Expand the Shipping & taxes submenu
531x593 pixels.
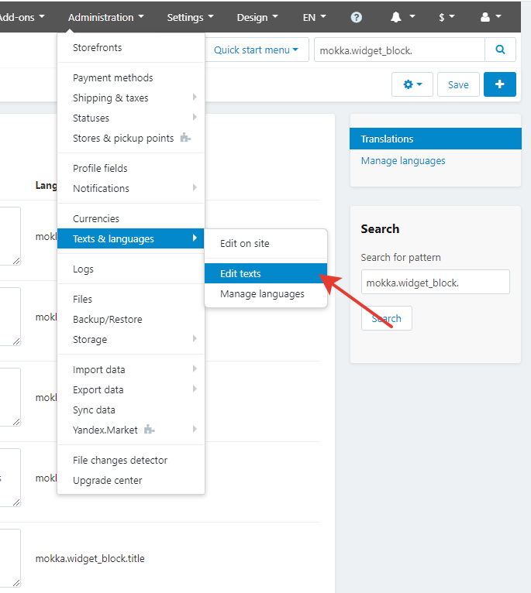132,98
